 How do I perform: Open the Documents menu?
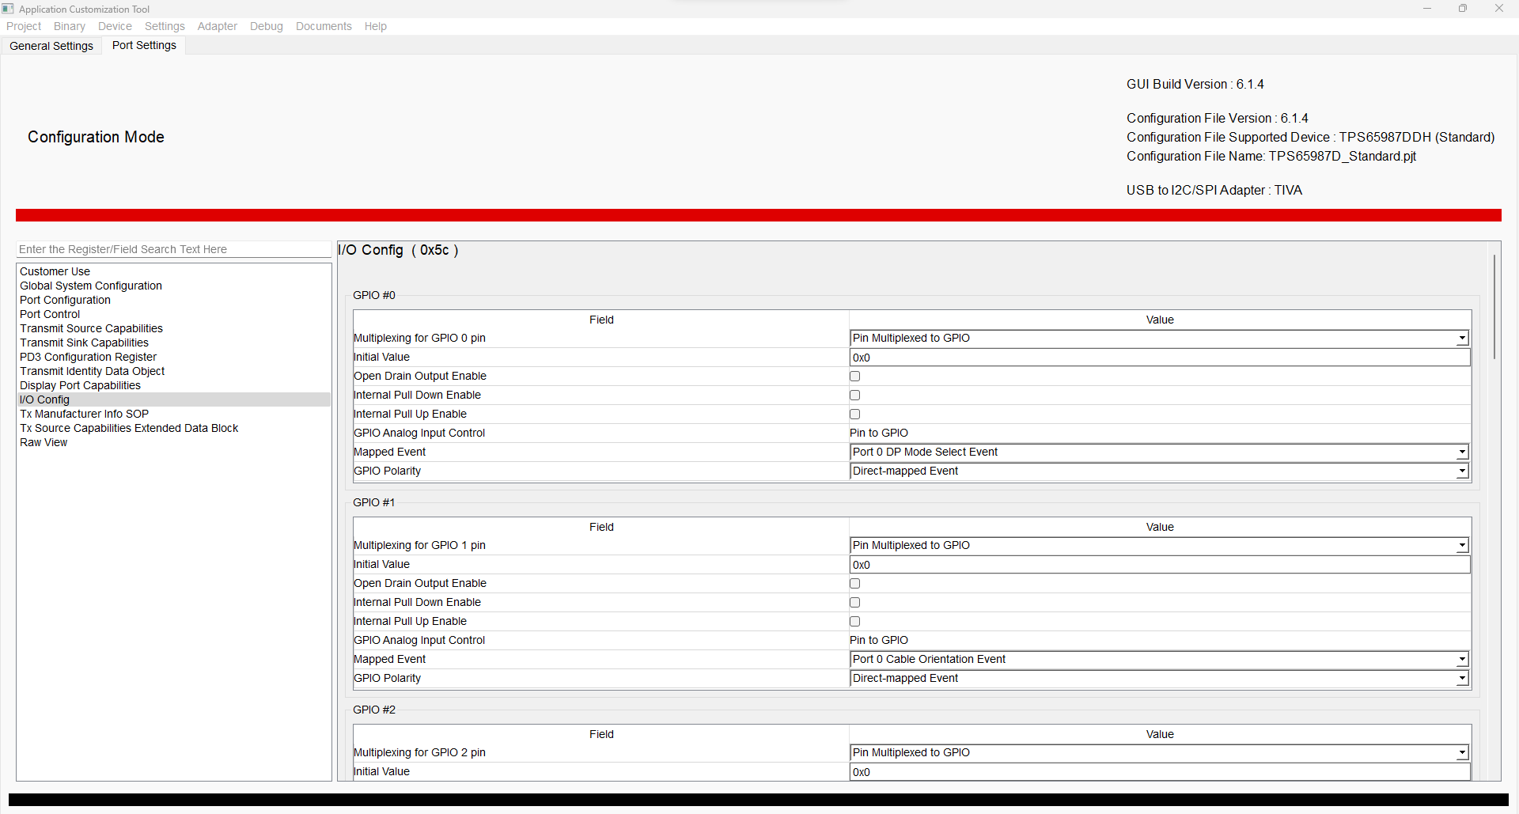tap(324, 26)
